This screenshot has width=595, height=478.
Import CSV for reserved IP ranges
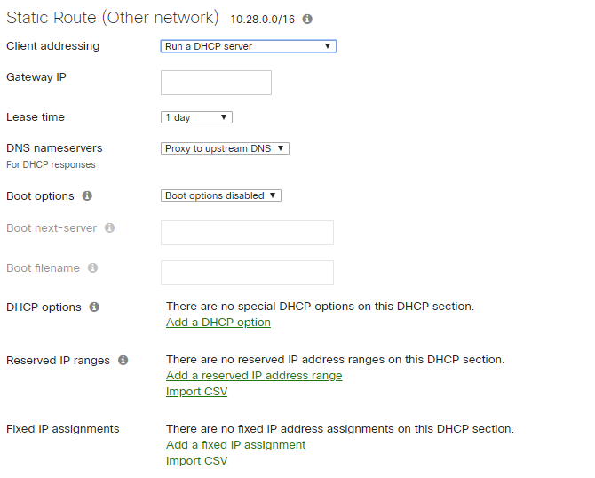click(195, 392)
